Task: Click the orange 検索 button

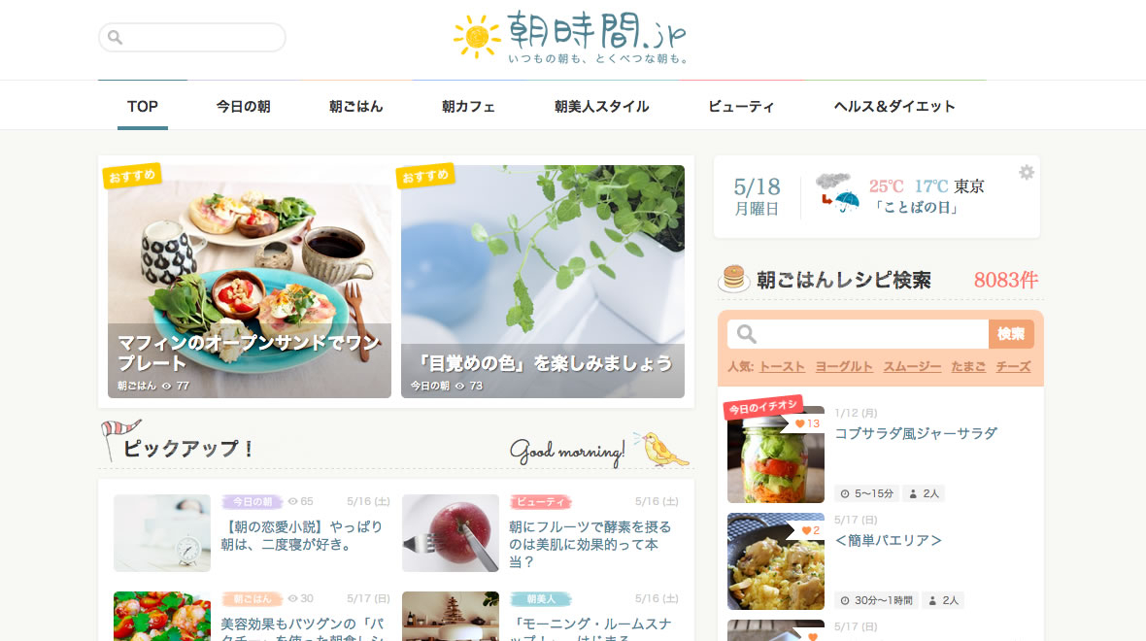Action: (1011, 334)
